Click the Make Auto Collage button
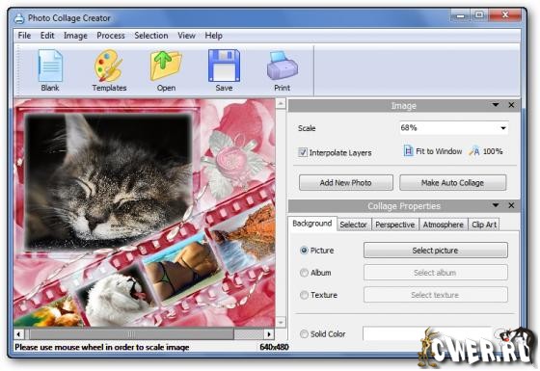Viewport: 540px width, 371px height. [452, 183]
